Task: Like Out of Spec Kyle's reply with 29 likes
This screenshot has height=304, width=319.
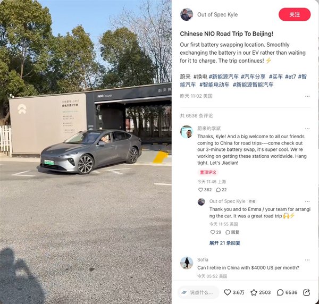Action: click(x=213, y=232)
